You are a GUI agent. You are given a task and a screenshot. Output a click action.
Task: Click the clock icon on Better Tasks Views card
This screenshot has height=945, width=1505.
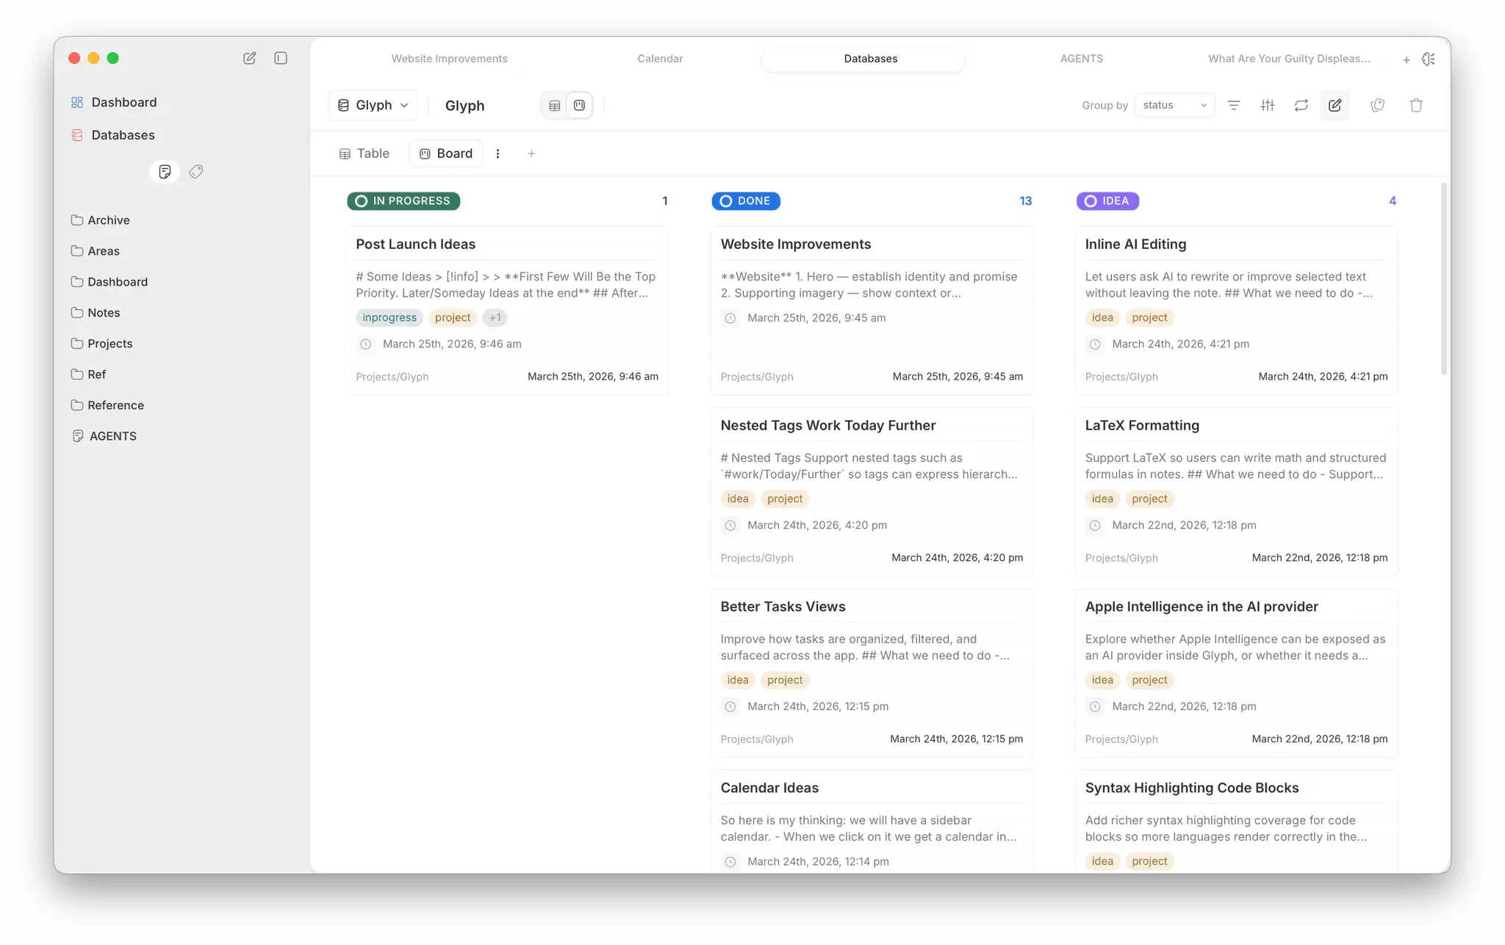click(730, 707)
